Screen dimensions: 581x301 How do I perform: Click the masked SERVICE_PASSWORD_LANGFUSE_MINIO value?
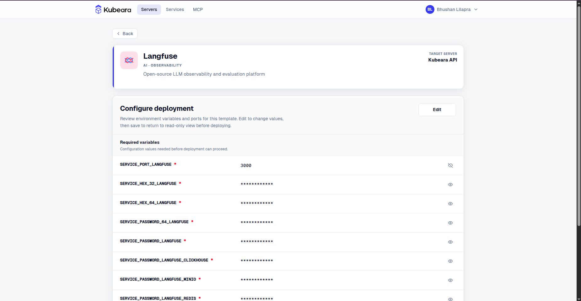257,280
